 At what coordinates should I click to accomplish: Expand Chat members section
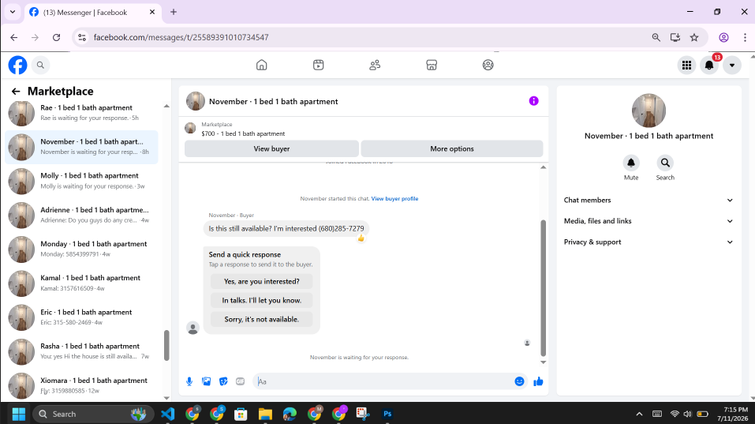(x=648, y=200)
